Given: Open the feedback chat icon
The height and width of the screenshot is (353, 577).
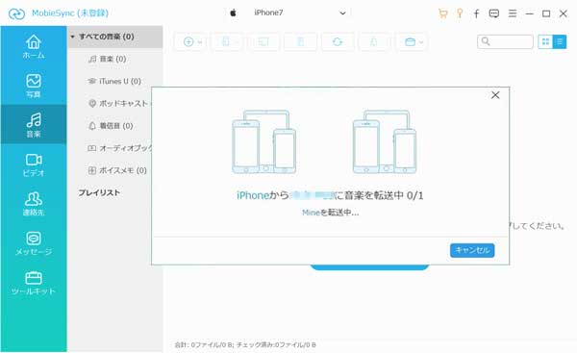Looking at the screenshot, I should [494, 13].
